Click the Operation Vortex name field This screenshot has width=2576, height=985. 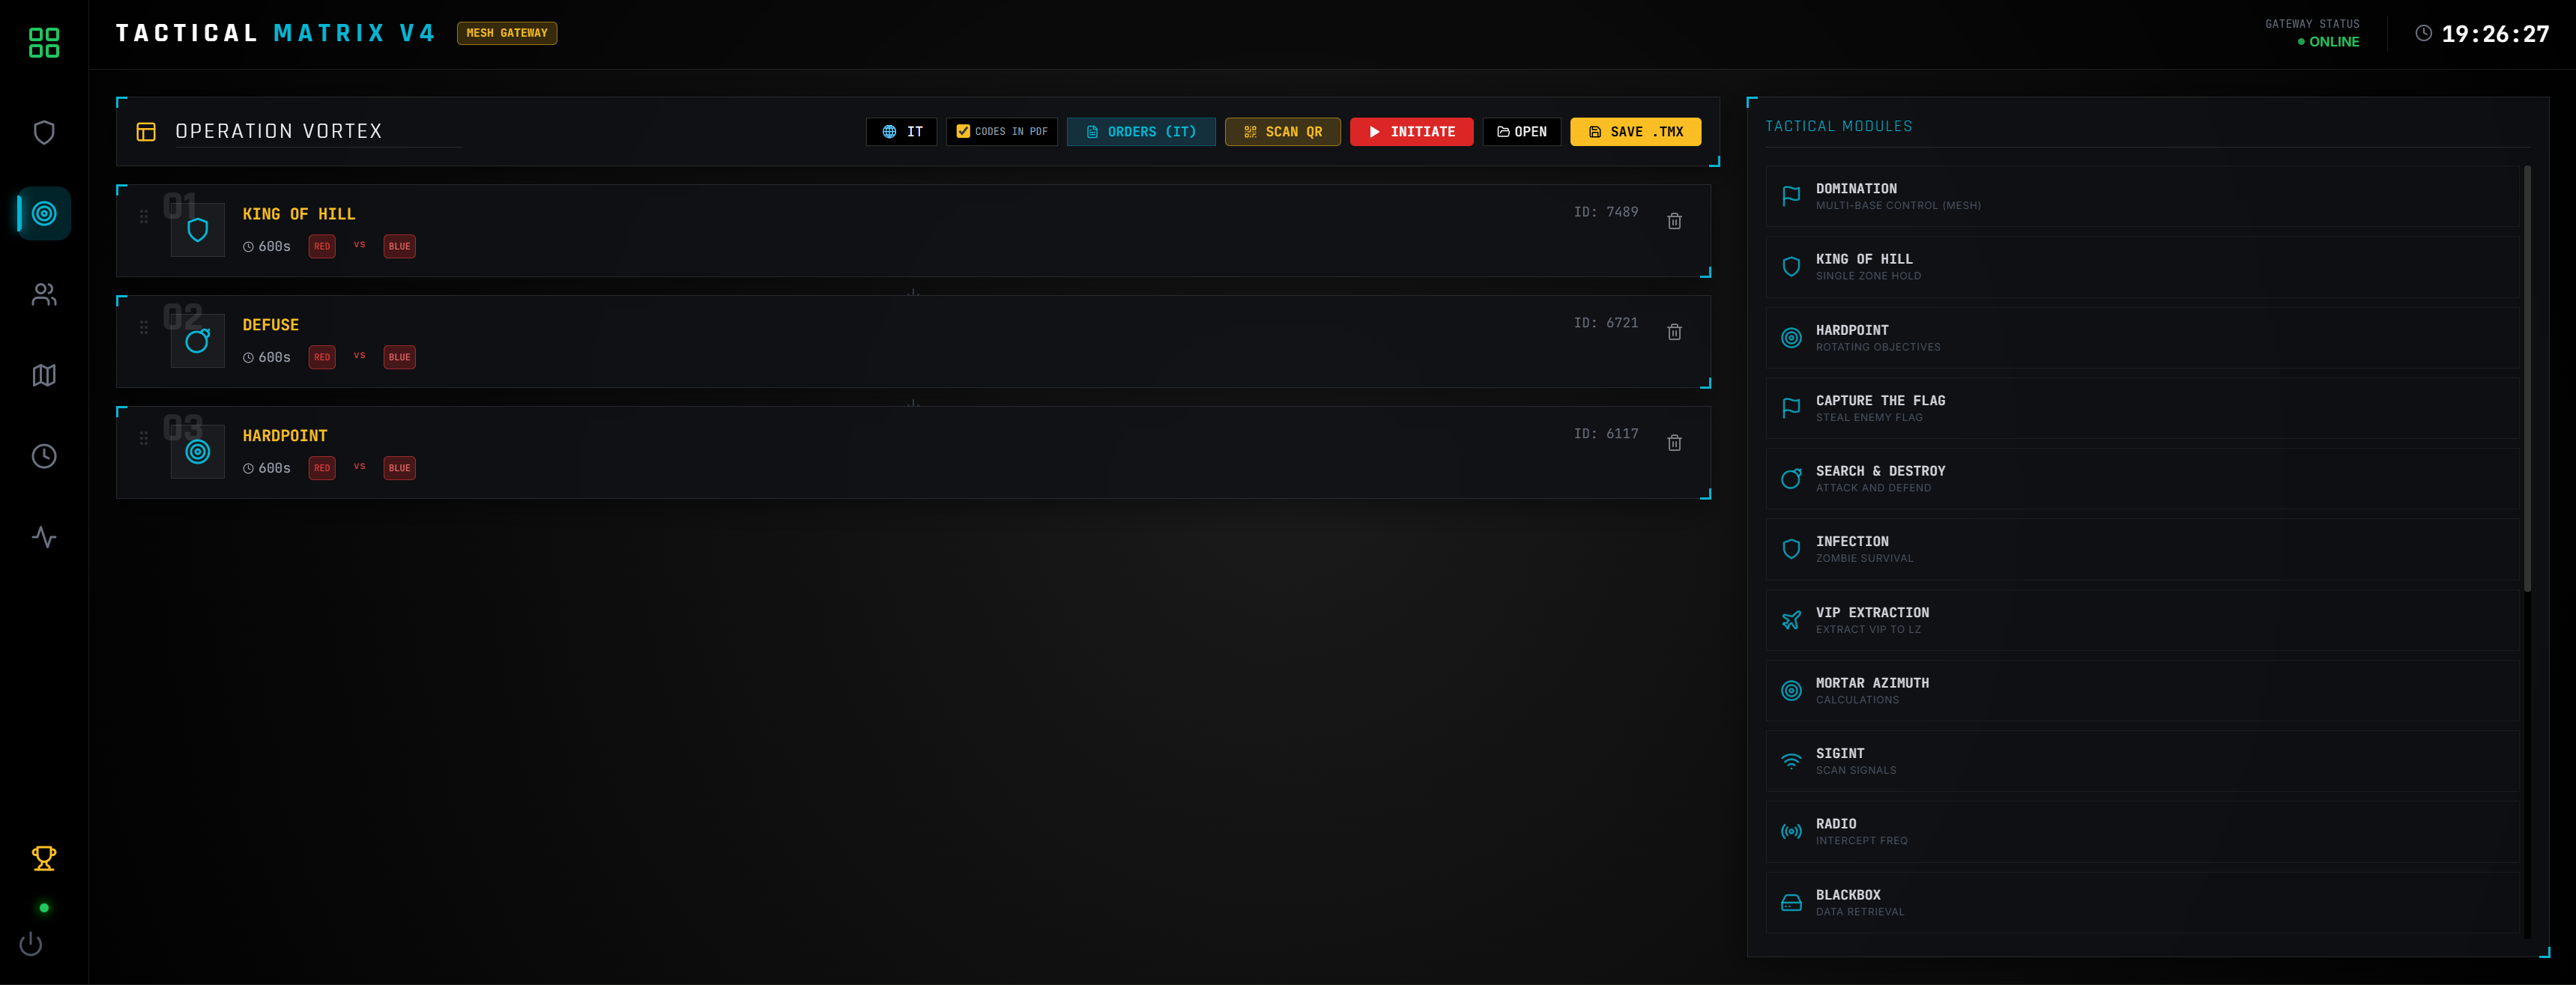(318, 131)
